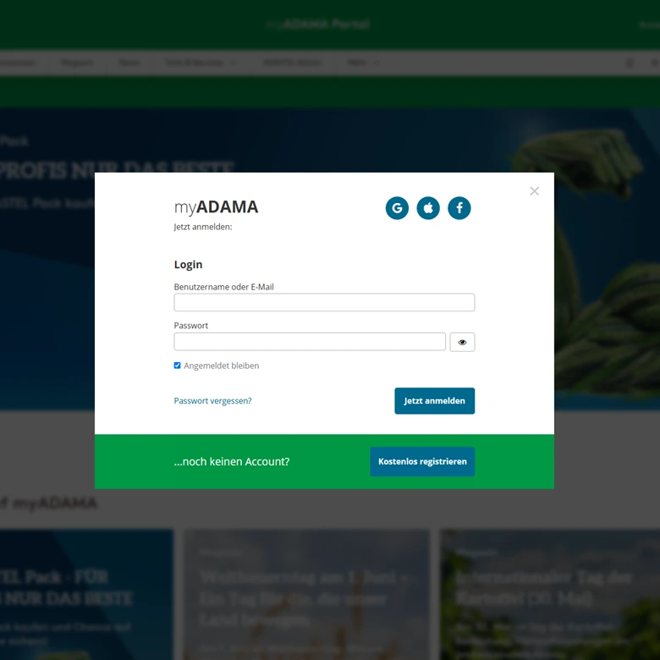Open the Internationaler Tag der Kartoffel card
660x660 pixels.
[x=550, y=594]
